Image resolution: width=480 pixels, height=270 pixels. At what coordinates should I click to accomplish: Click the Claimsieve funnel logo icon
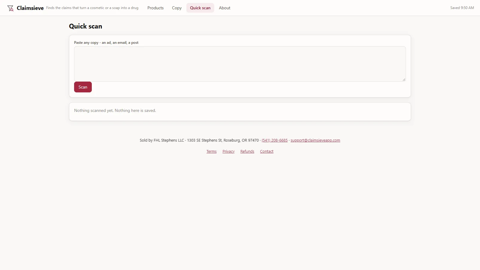click(10, 8)
